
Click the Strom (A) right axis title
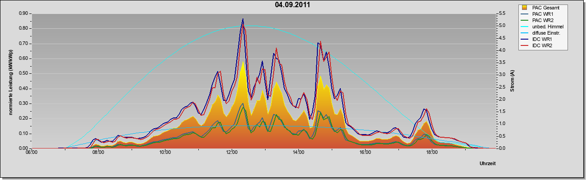point(513,81)
